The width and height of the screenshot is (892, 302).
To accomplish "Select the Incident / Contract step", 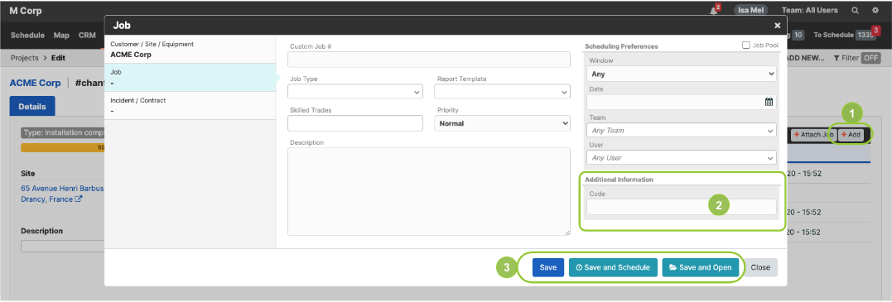I will [x=190, y=106].
